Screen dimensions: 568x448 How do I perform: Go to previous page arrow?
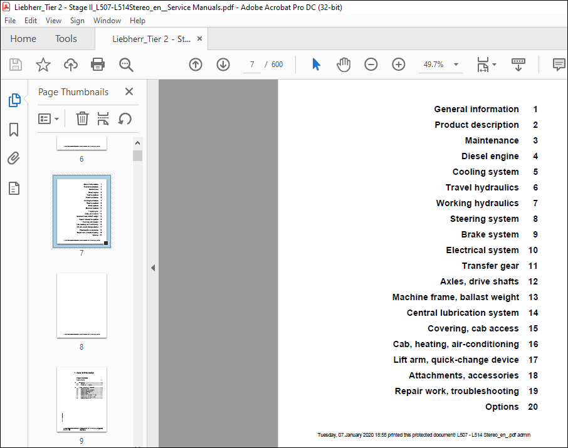[196, 65]
